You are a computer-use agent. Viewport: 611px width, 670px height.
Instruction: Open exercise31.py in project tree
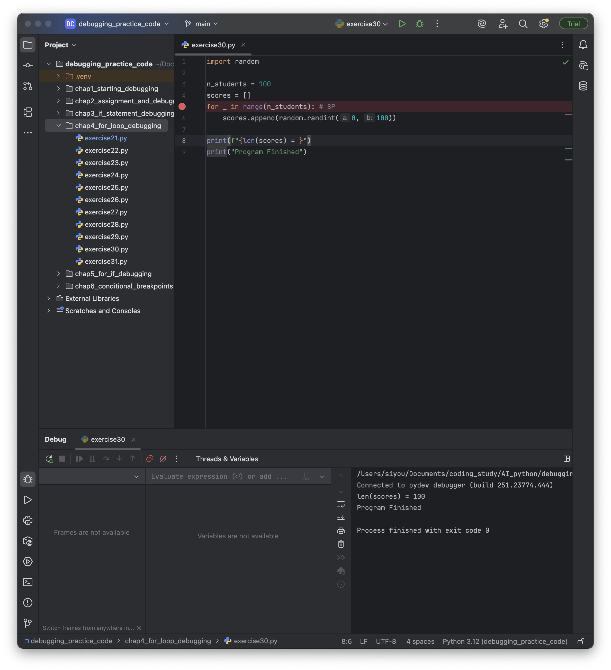click(x=106, y=261)
